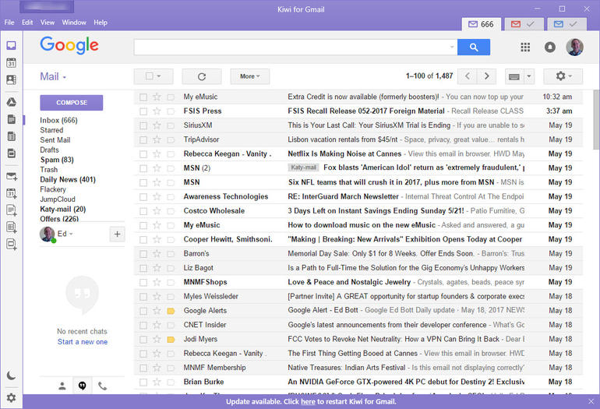Check the Brian Burke email checkbox
Screen dimensions: 600x409
click(x=143, y=383)
